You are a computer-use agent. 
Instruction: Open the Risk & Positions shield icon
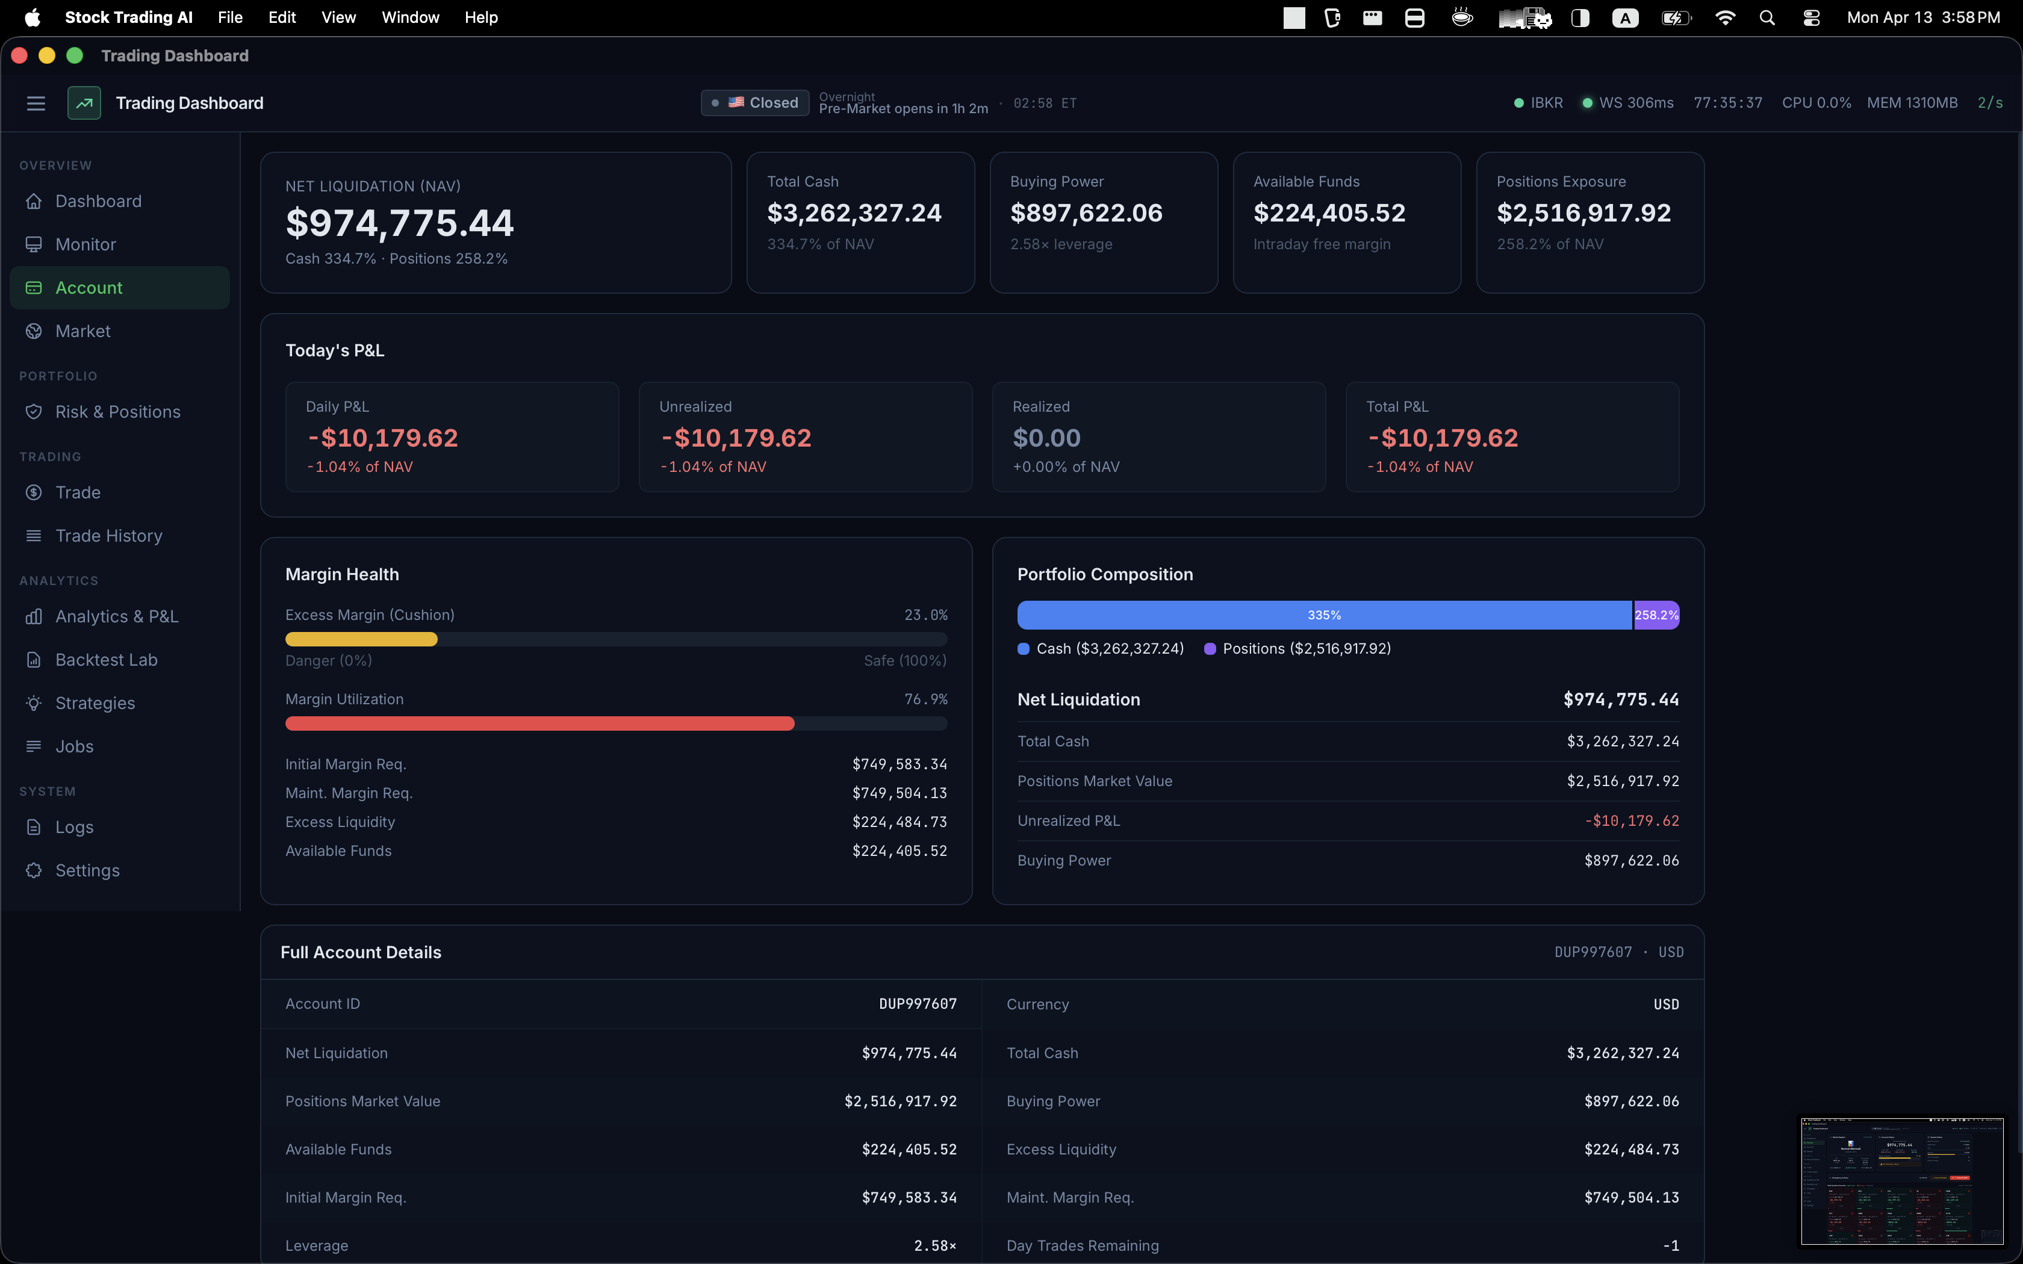tap(34, 411)
